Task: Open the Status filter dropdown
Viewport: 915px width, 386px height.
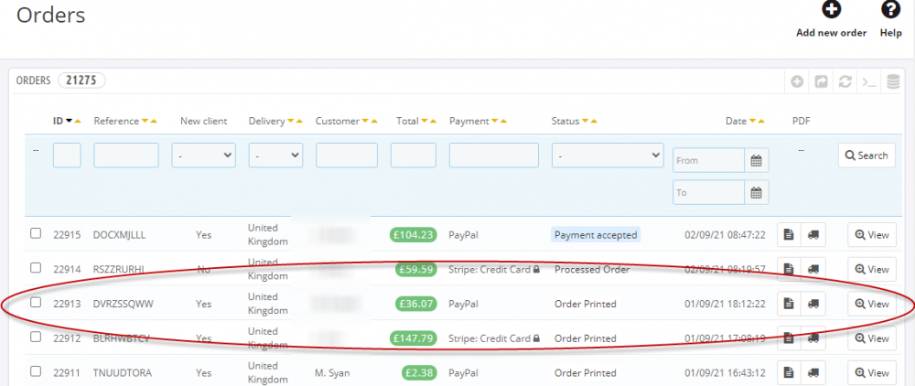Action: click(608, 155)
